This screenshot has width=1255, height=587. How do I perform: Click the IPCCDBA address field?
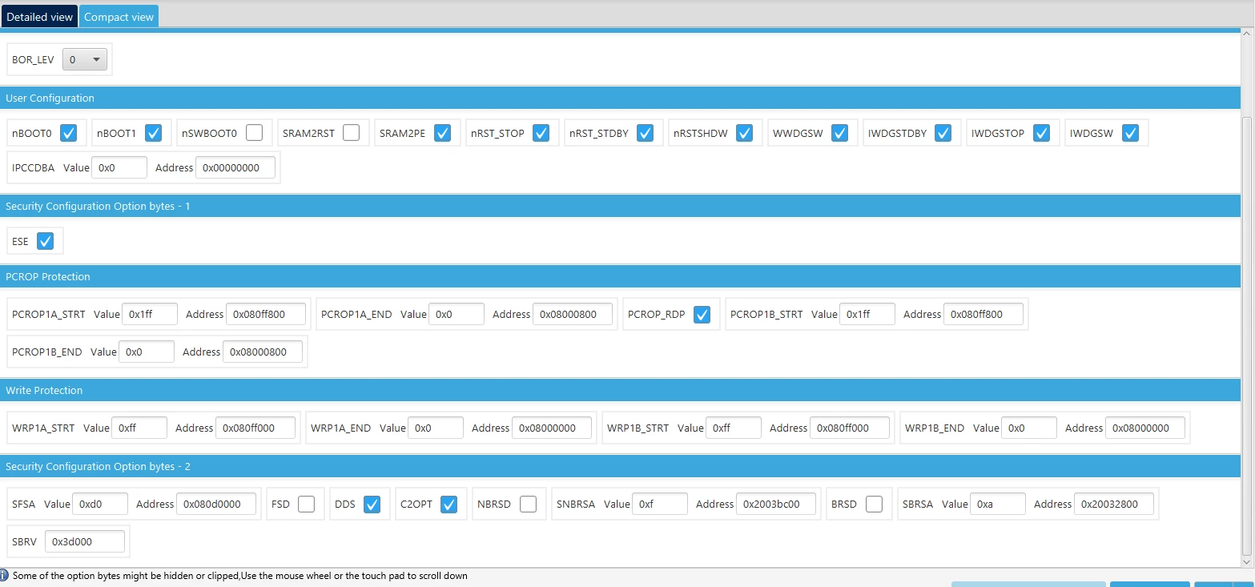tap(235, 167)
